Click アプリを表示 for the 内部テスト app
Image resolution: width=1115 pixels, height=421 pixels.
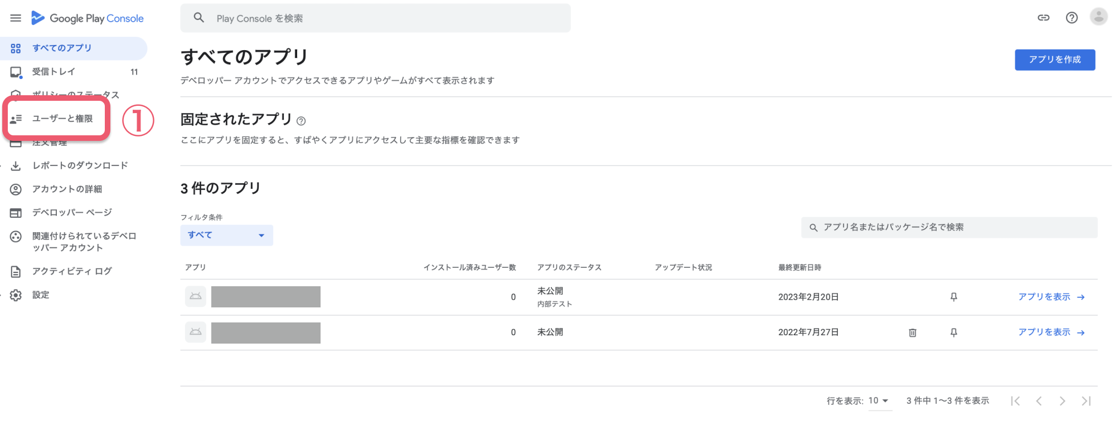coord(1051,297)
